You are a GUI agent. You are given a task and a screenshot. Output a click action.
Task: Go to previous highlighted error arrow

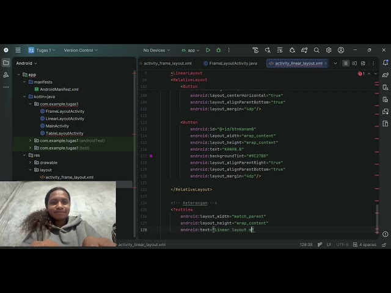pyautogui.click(x=369, y=73)
